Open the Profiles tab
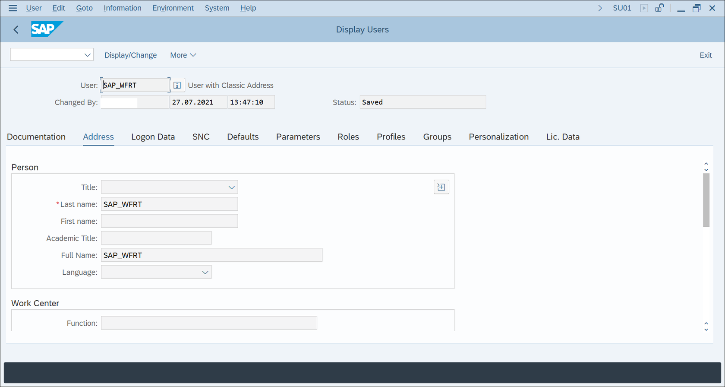Viewport: 725px width, 387px height. click(391, 137)
